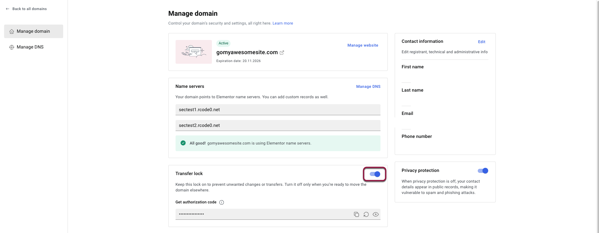This screenshot has height=233, width=599.
Task: Open domain via external link icon
Action: 282,53
